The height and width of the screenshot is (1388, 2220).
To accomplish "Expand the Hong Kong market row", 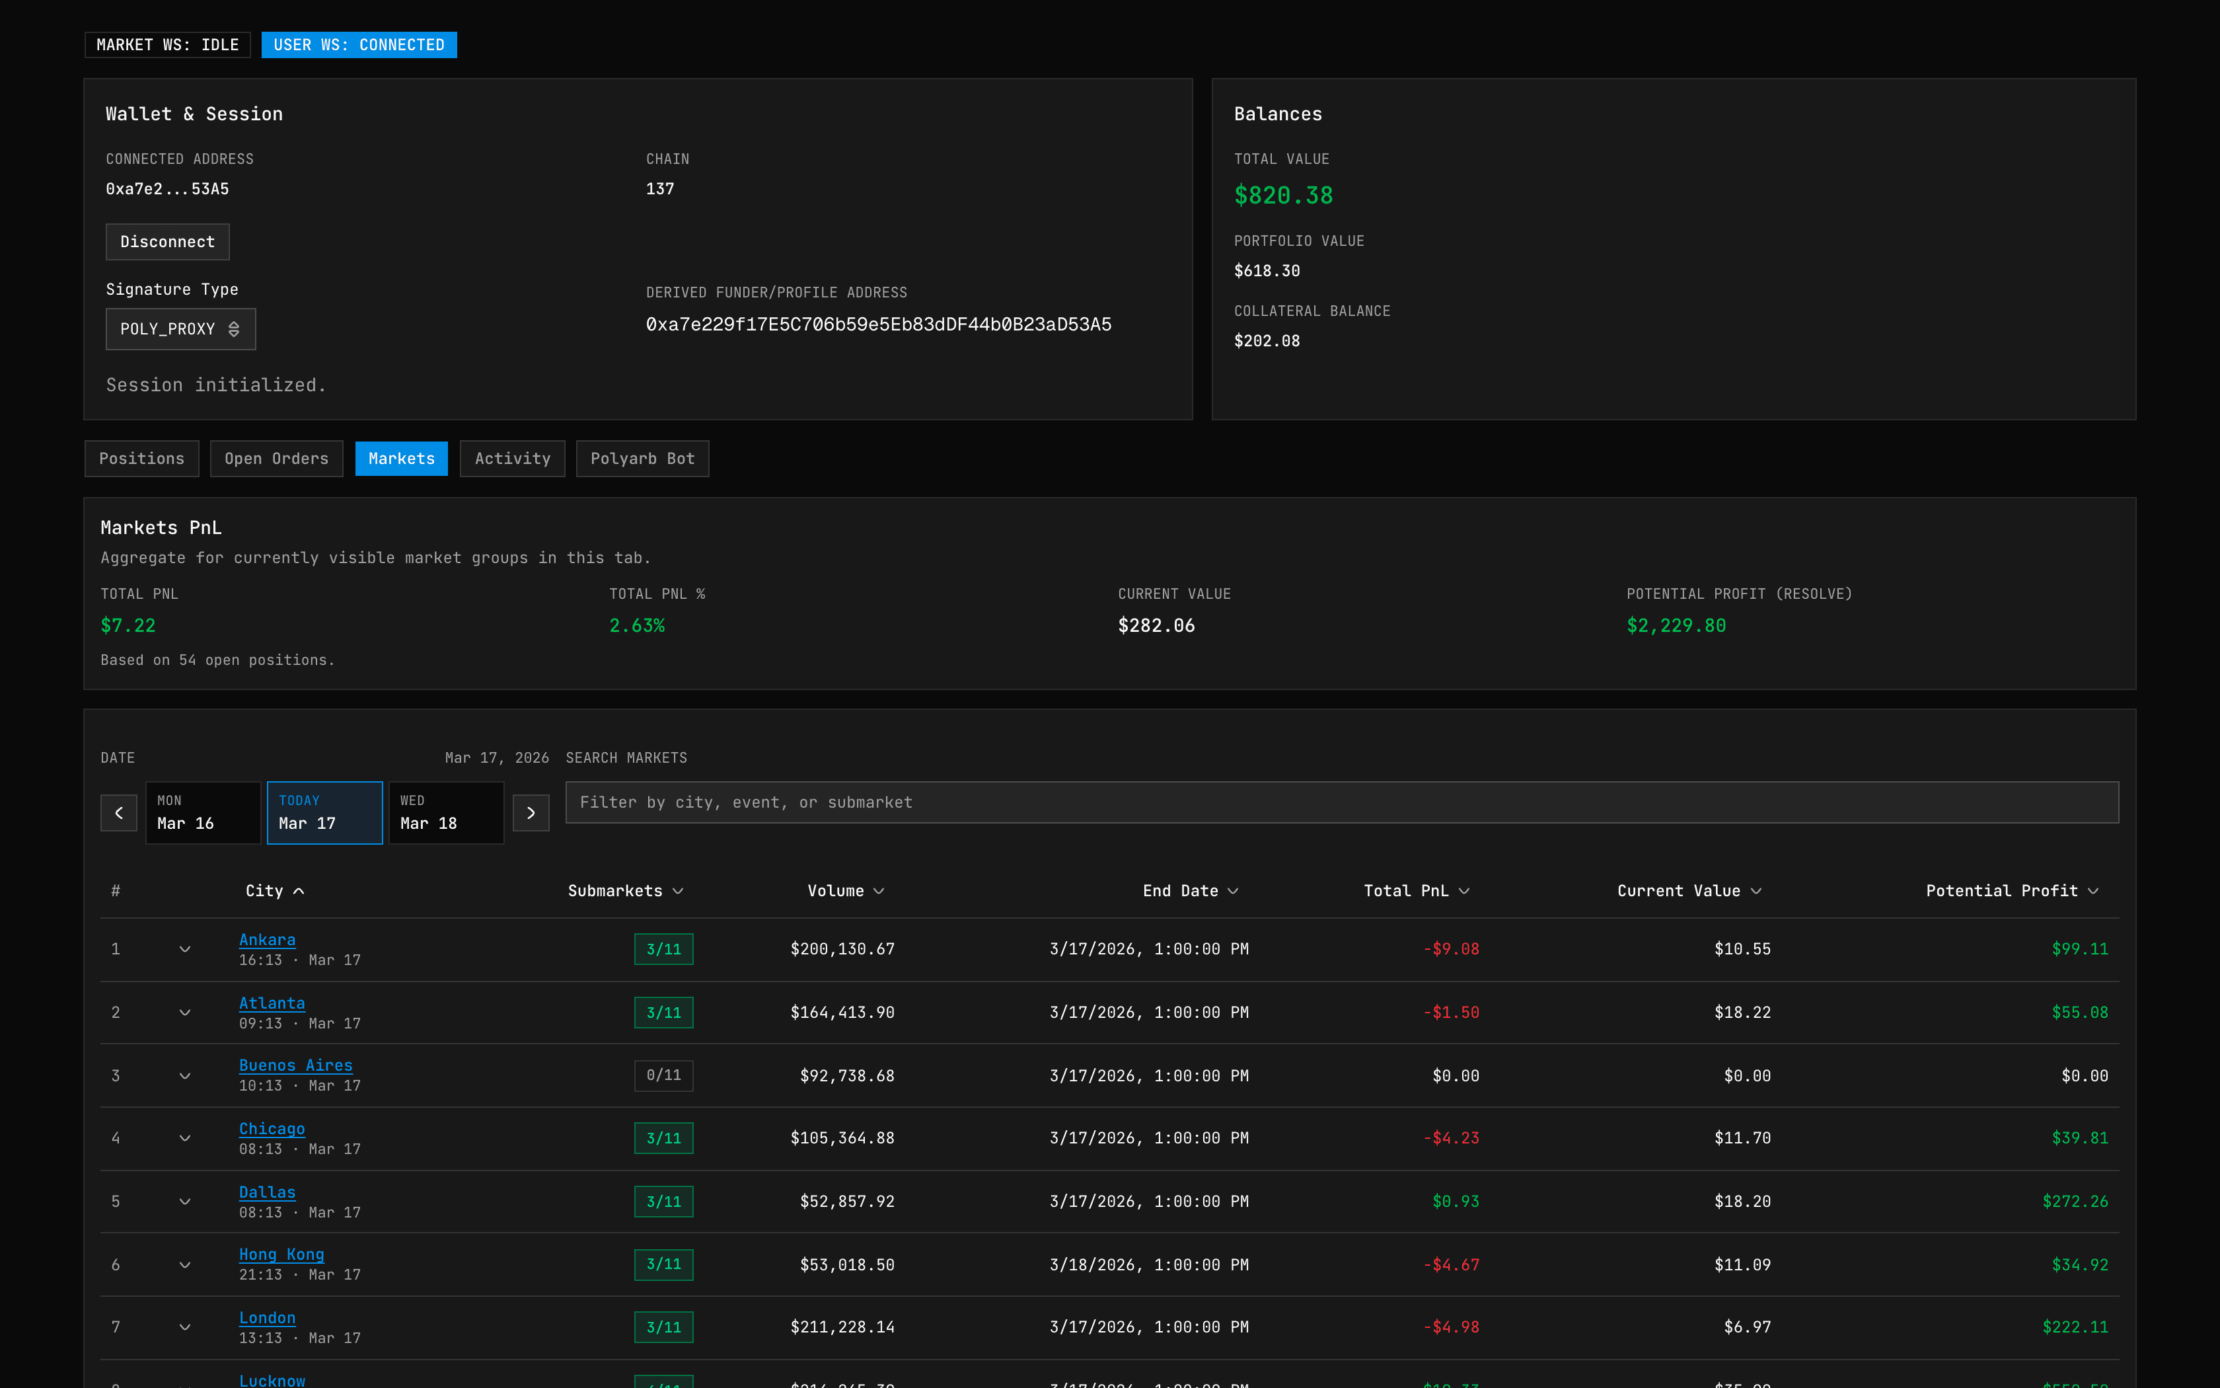I will 185,1264.
